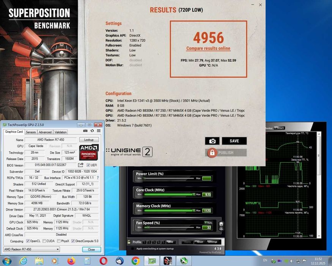Screen dimensions: 332x266
Task: Click the EN language indicator
Action: tap(265, 260)
